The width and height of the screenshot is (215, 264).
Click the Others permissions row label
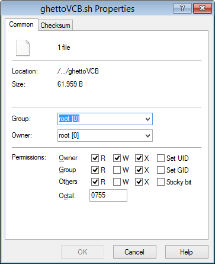pos(68,182)
